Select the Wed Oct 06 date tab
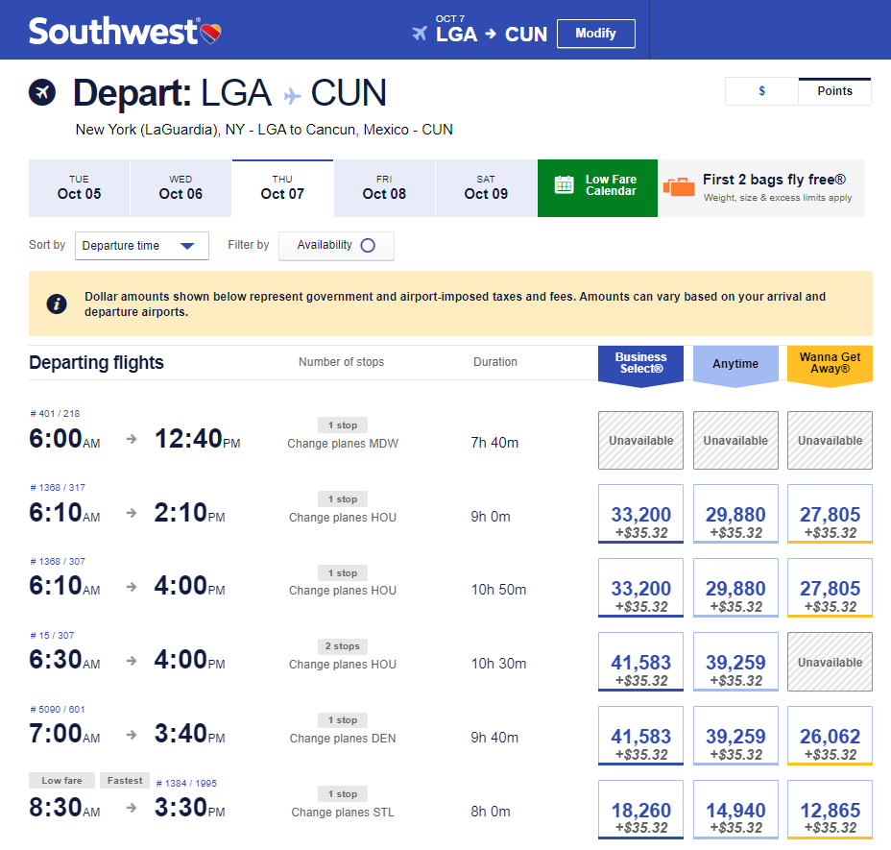891x850 pixels. tap(181, 188)
